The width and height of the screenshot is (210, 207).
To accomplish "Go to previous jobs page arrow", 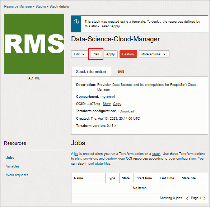I will [187, 198].
